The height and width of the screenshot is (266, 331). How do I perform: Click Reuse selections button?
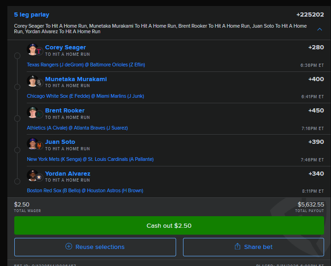[x=95, y=247]
